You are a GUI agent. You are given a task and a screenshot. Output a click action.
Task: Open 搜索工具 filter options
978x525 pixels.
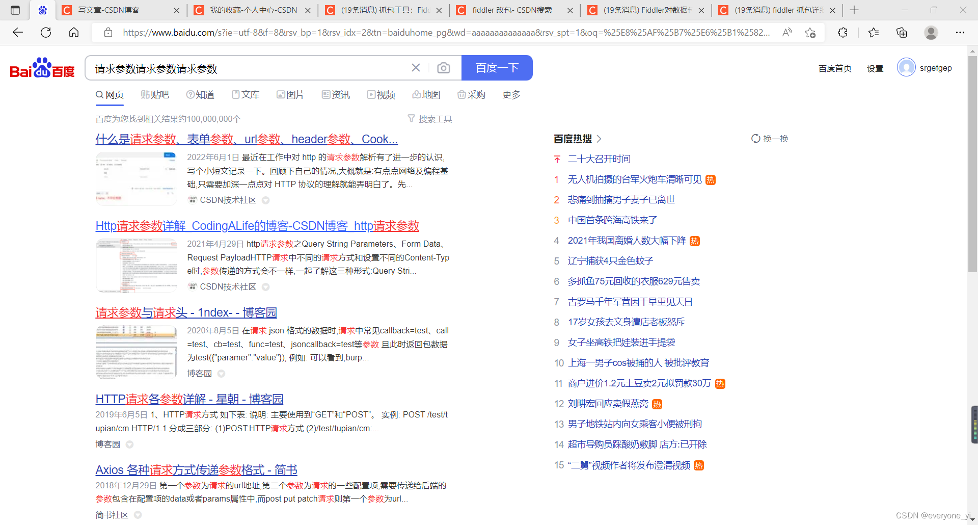430,119
